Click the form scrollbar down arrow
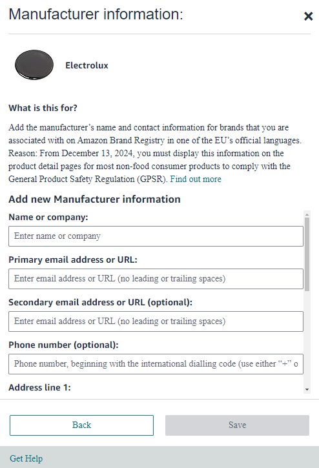Screen dimensions: 319x468 tap(307, 389)
